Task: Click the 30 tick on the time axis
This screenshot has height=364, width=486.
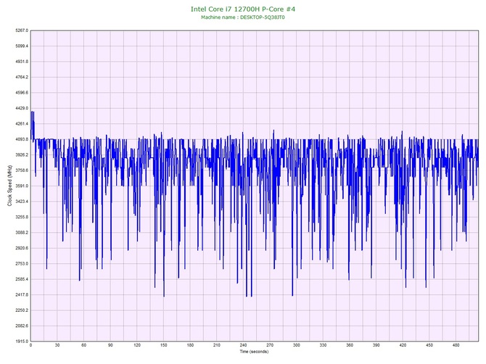Action: pos(57,345)
